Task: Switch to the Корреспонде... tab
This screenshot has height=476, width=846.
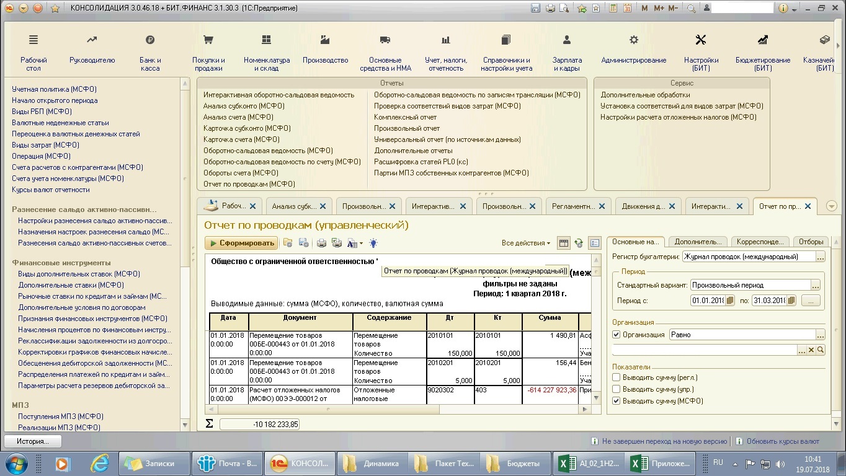Action: (760, 242)
